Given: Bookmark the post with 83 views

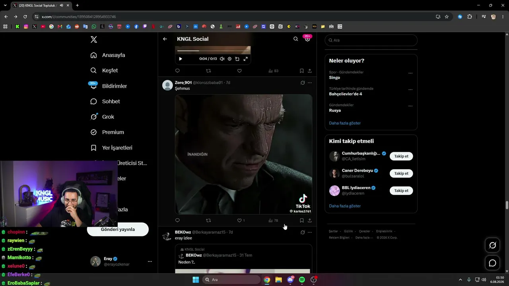Looking at the screenshot, I should point(301,71).
